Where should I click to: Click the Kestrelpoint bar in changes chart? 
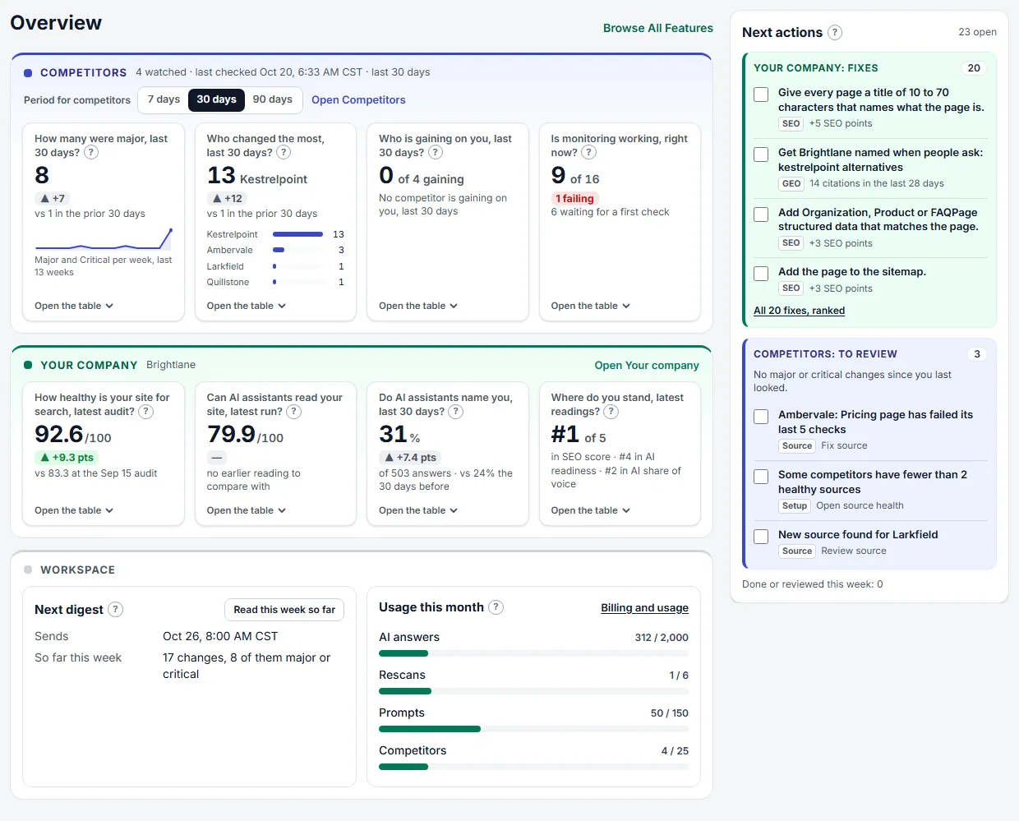(297, 234)
